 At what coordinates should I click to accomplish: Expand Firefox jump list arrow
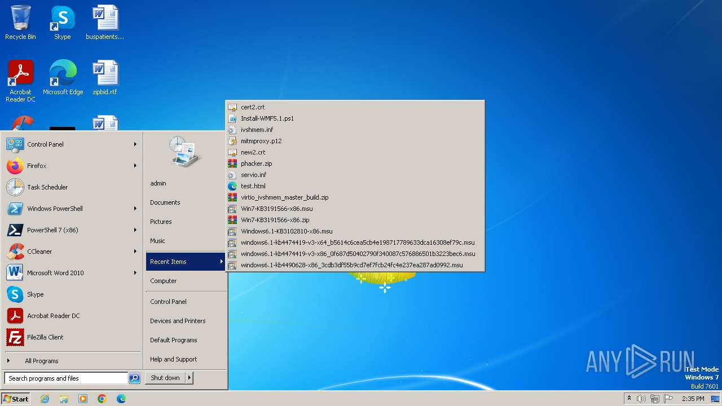click(x=135, y=166)
